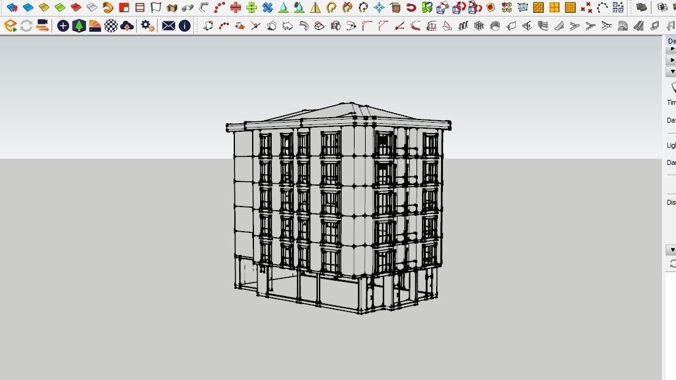
Task: Click the building model in the viewport
Action: click(339, 208)
